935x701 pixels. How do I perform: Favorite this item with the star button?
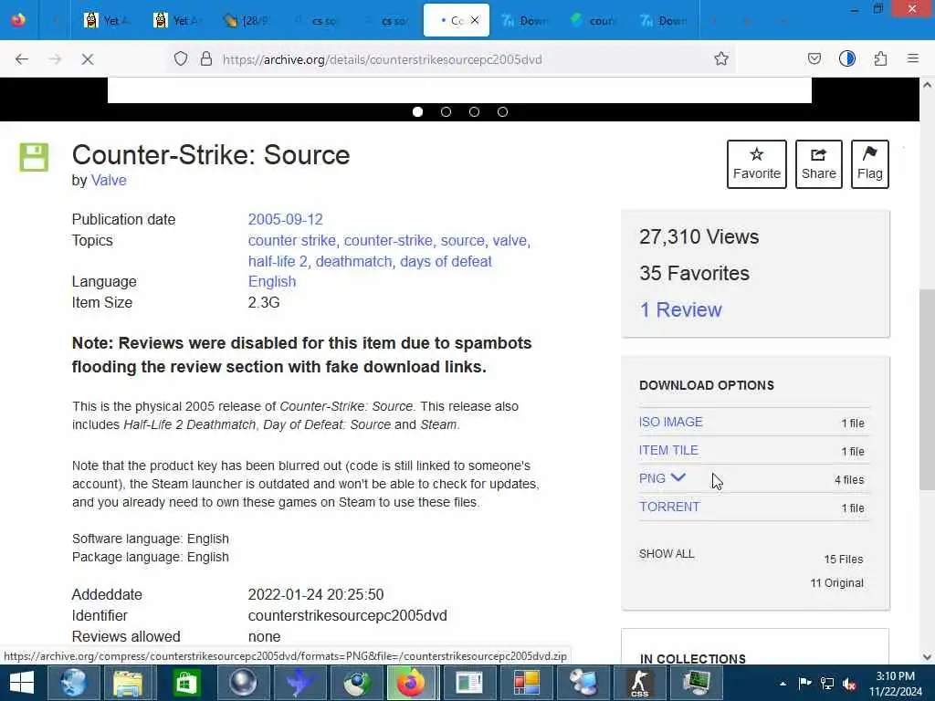tap(757, 164)
